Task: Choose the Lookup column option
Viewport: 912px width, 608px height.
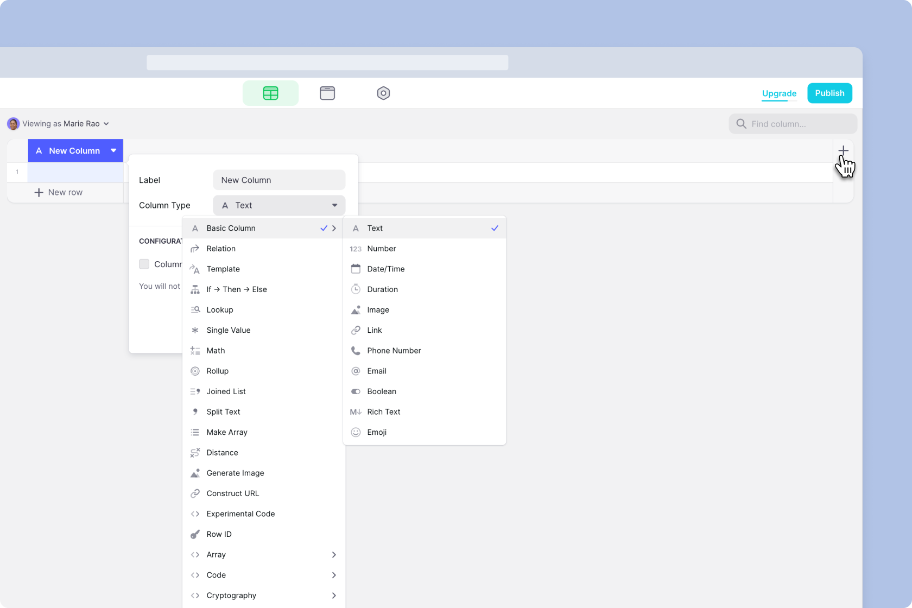Action: coord(220,310)
